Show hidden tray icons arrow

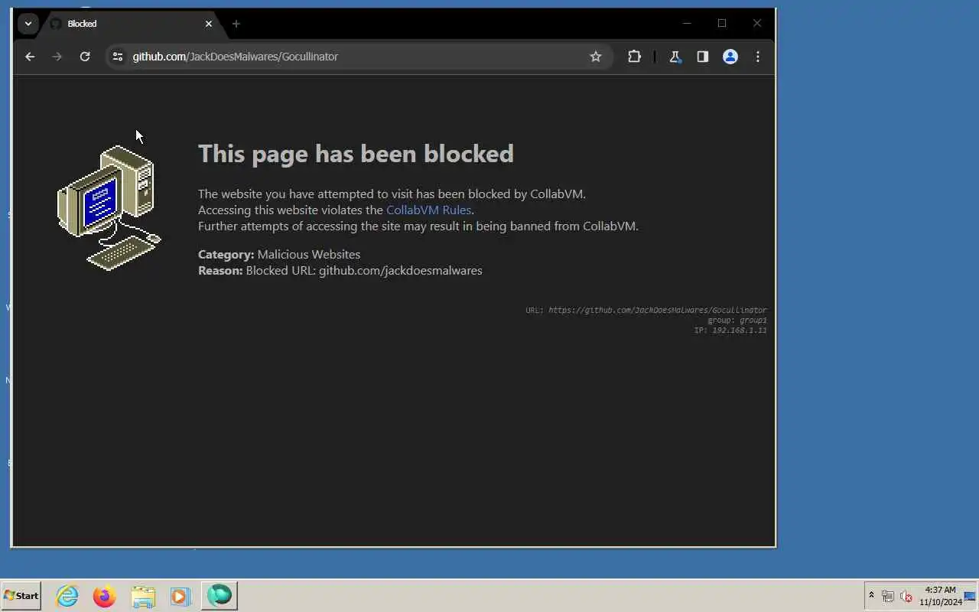click(871, 595)
